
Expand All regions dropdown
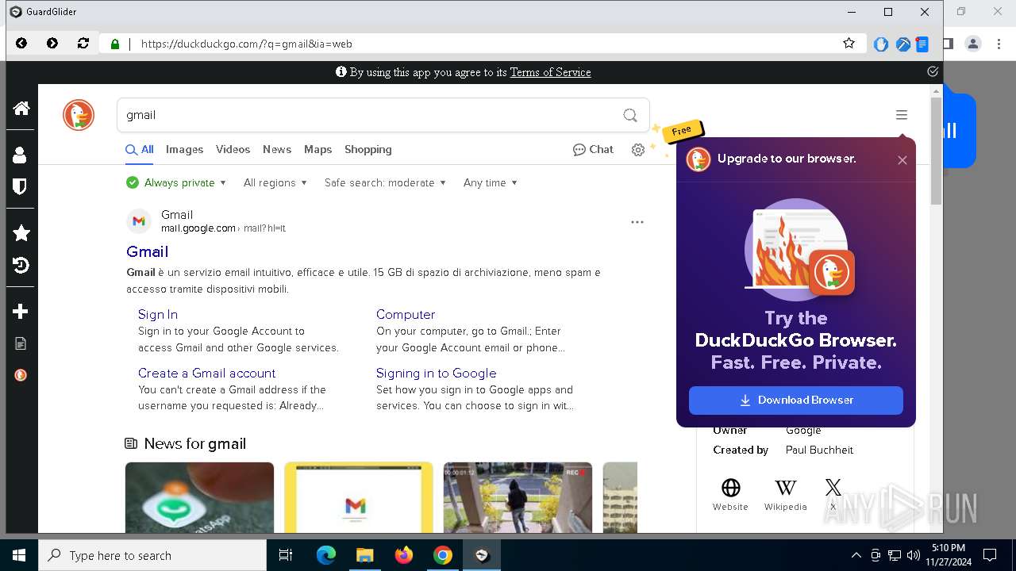275,182
